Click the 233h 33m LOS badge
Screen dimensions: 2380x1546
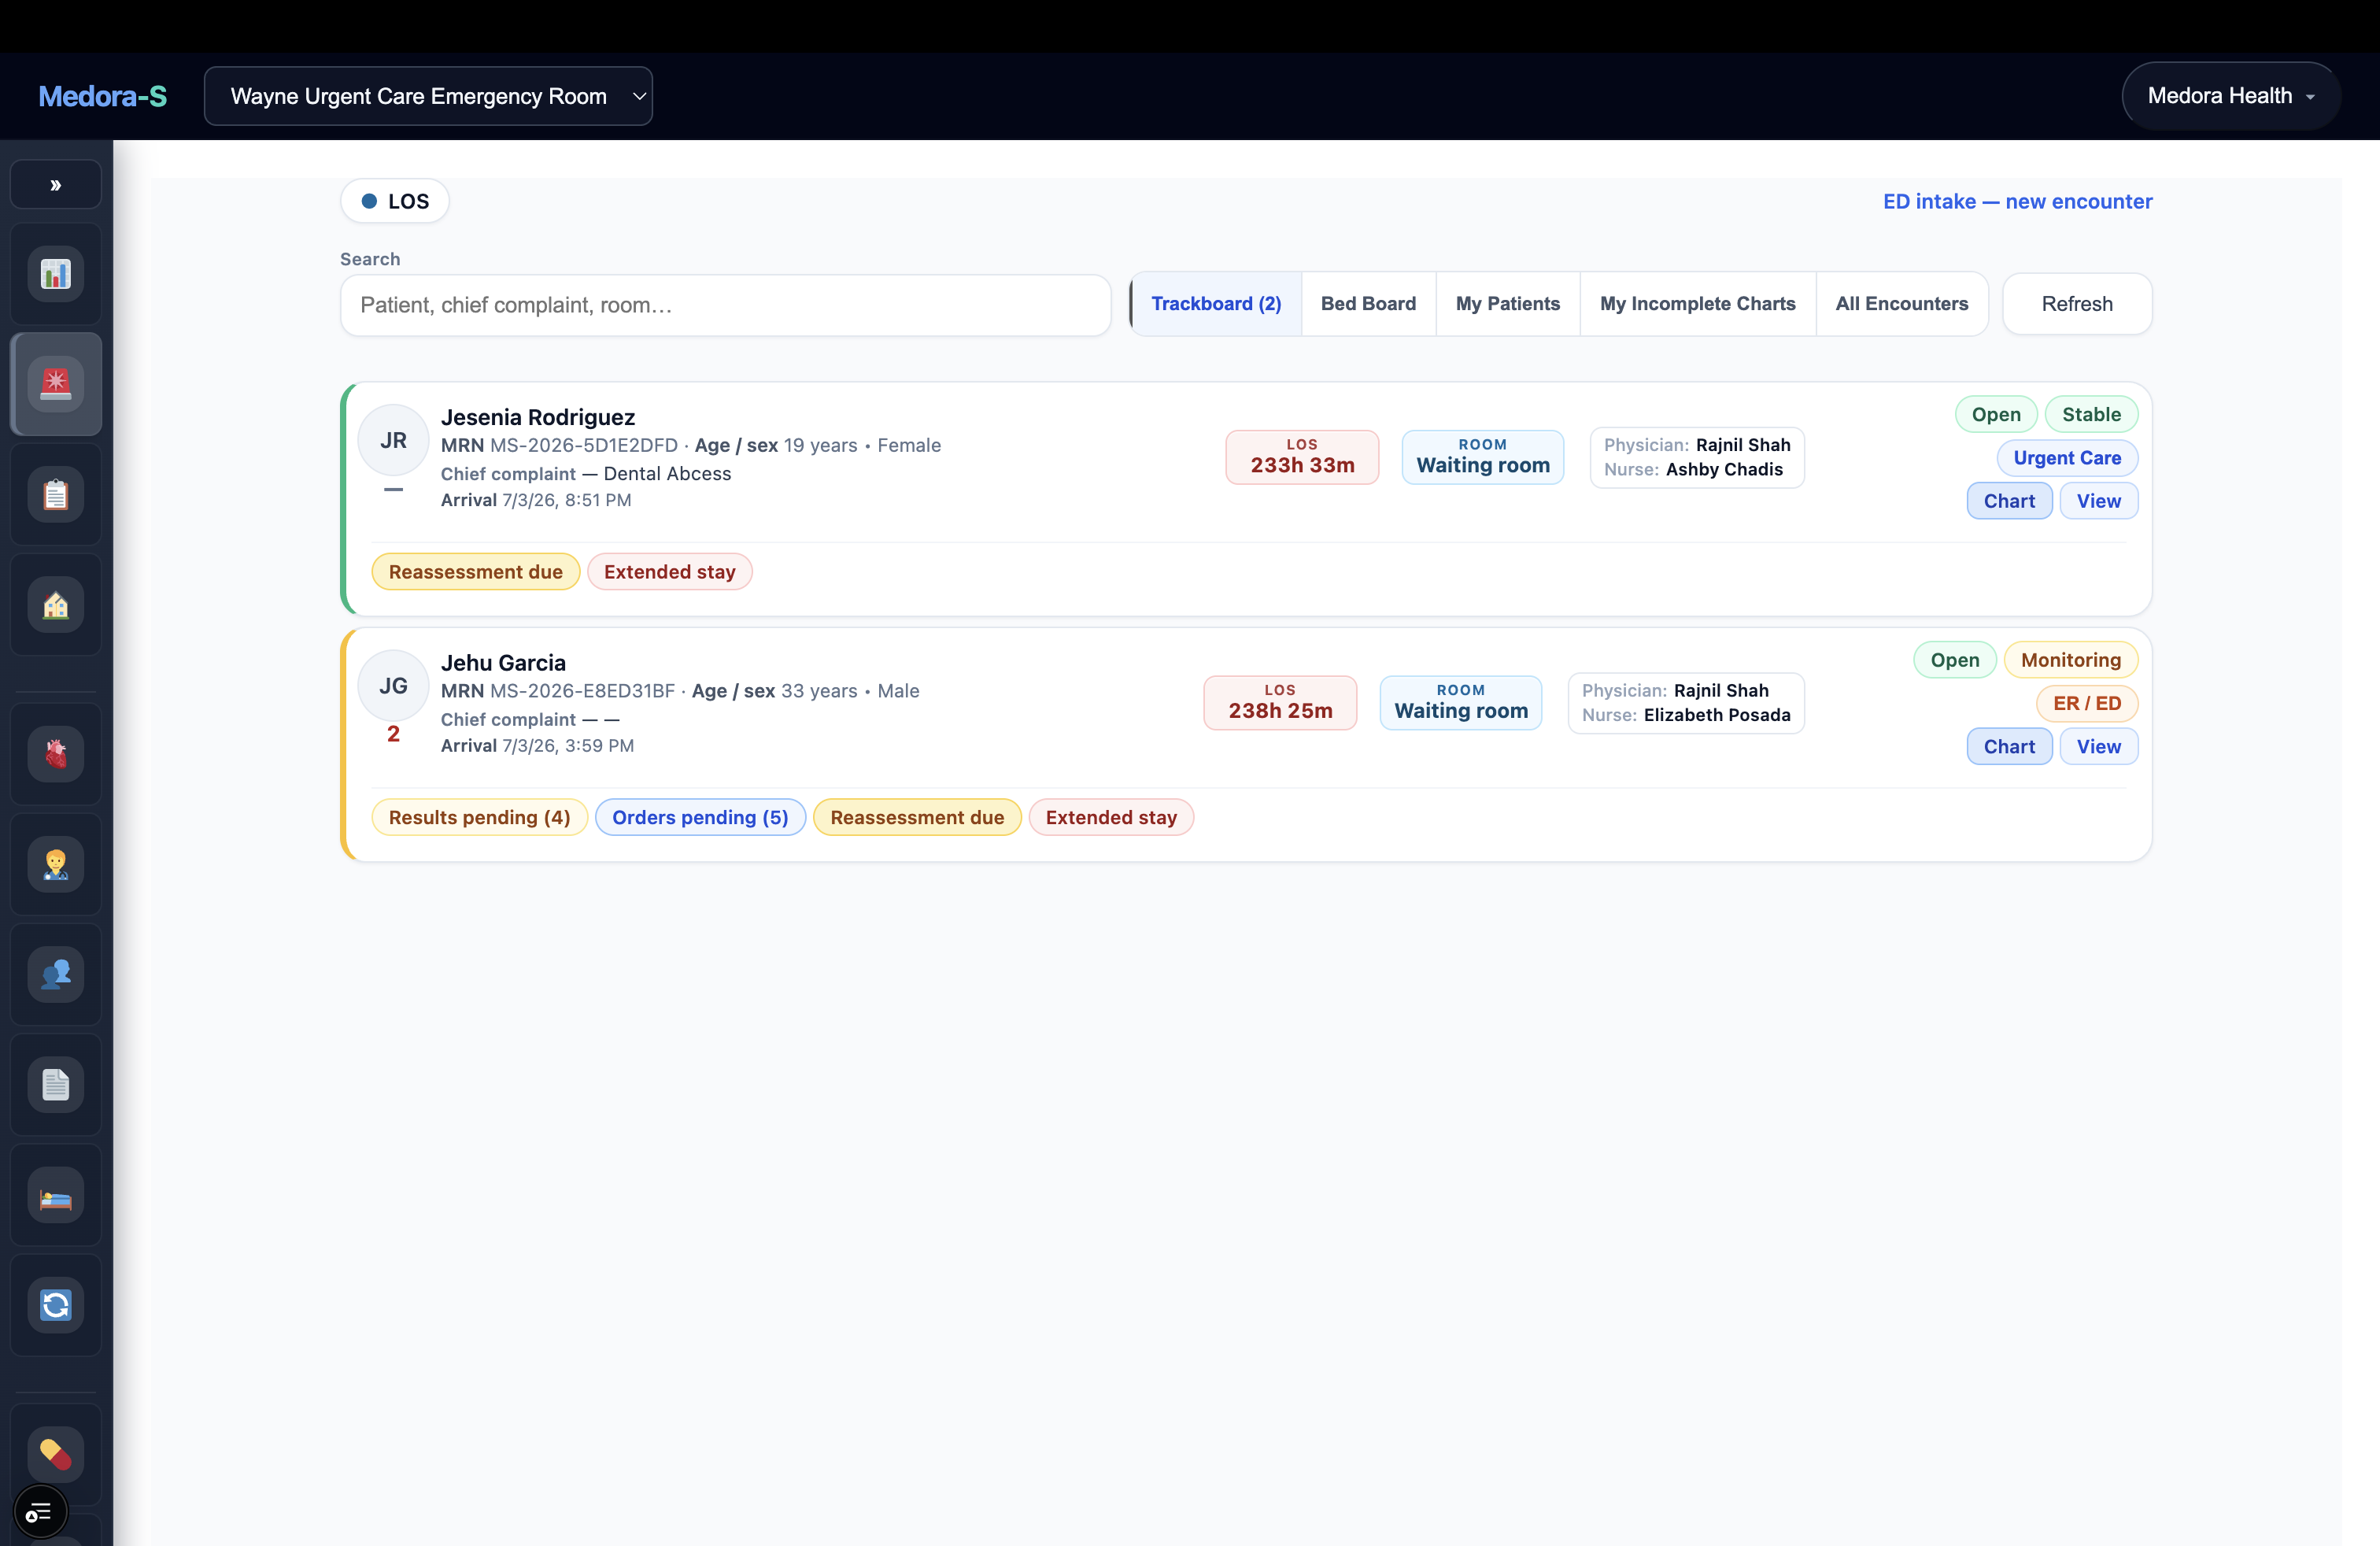[x=1302, y=457]
